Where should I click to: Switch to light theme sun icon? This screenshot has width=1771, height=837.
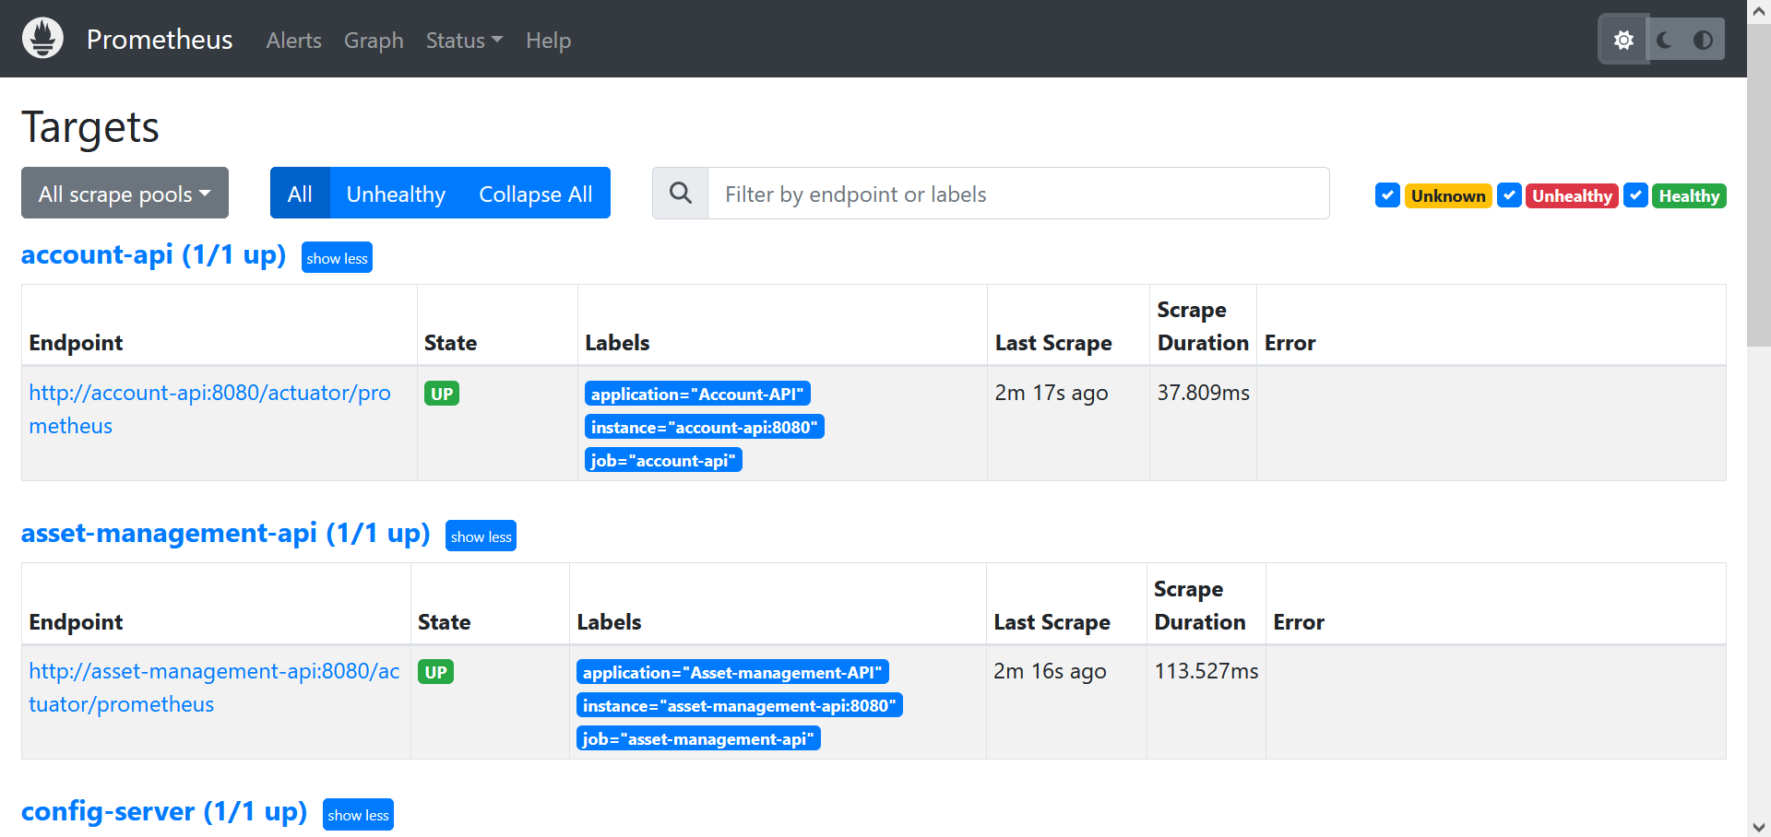click(x=1623, y=40)
